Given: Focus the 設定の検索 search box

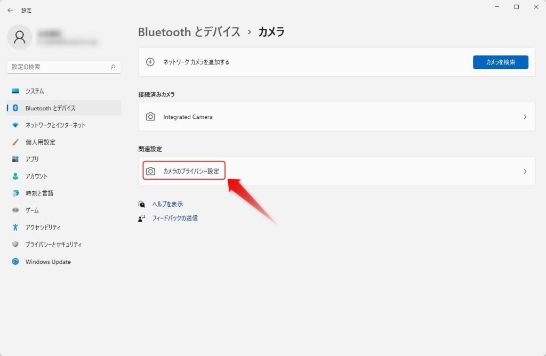Looking at the screenshot, I should (x=64, y=67).
